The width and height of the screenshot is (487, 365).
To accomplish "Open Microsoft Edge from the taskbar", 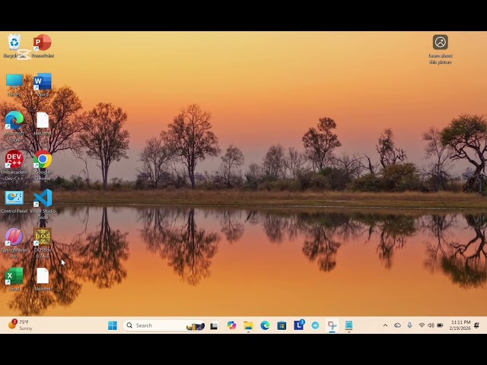I will [x=265, y=325].
